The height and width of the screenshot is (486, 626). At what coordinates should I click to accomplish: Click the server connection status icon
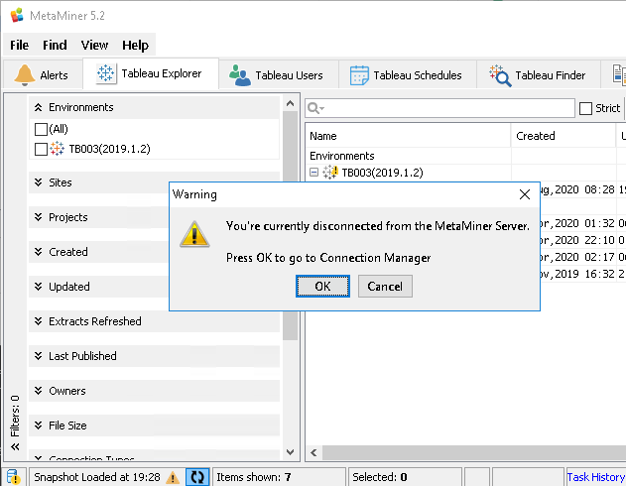13,477
